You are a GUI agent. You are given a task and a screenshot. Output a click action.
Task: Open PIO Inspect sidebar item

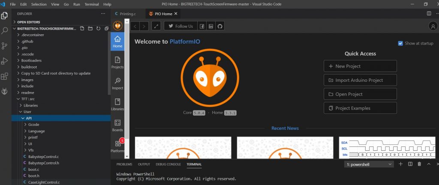click(117, 84)
